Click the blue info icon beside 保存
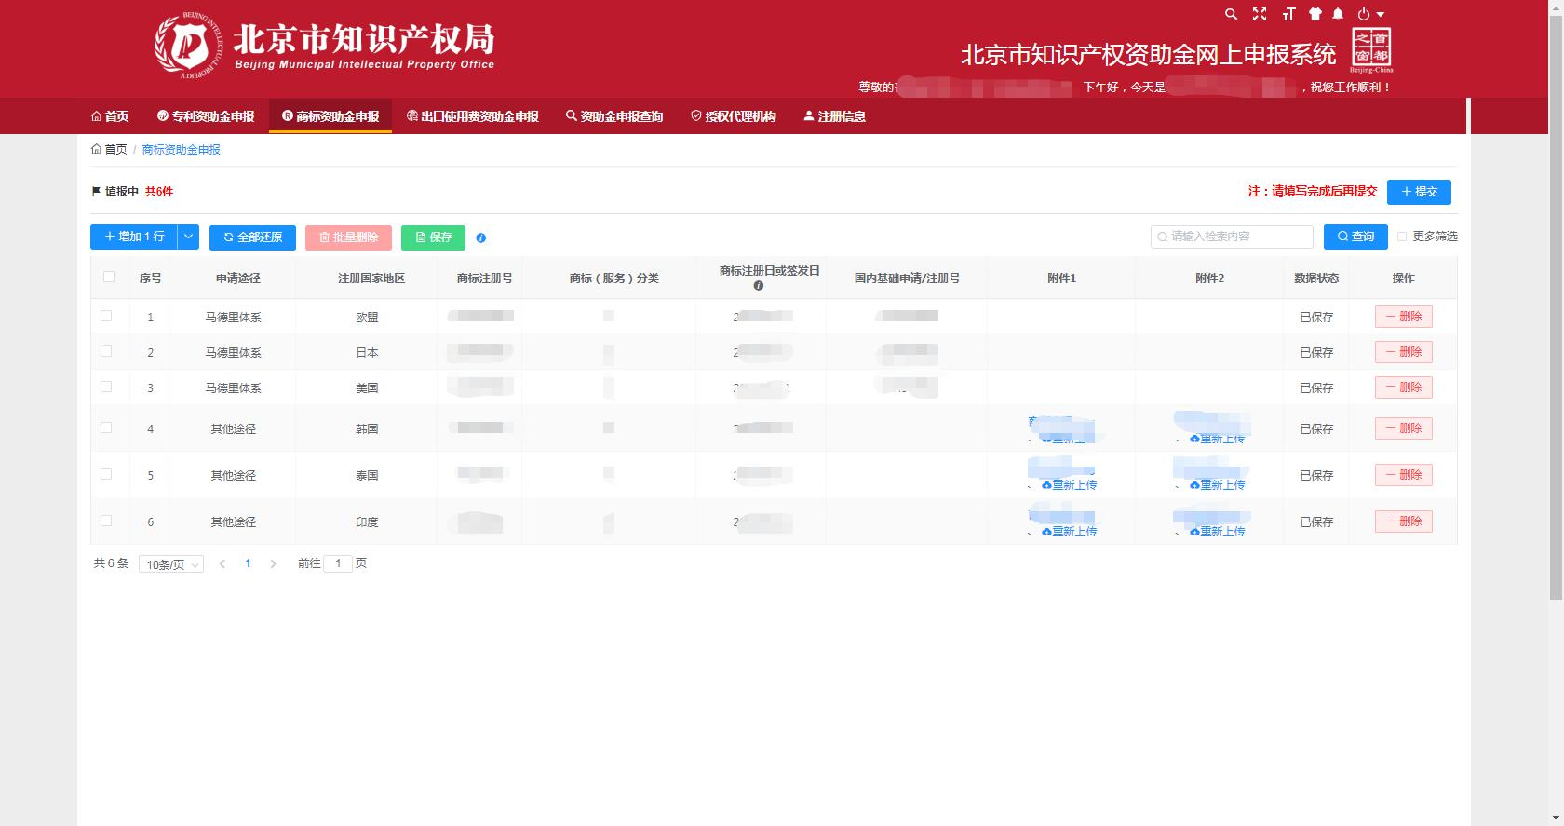The height and width of the screenshot is (826, 1564). point(480,237)
